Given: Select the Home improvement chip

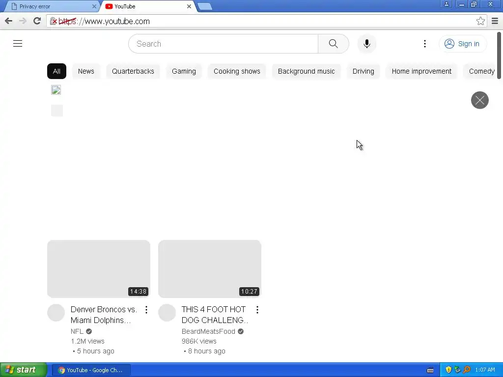Looking at the screenshot, I should point(421,71).
